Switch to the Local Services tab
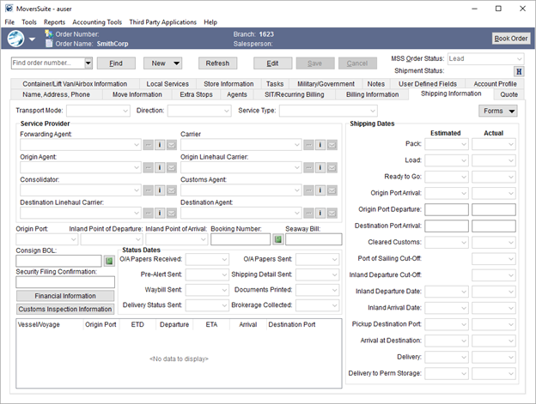Image resolution: width=536 pixels, height=404 pixels. click(x=167, y=84)
